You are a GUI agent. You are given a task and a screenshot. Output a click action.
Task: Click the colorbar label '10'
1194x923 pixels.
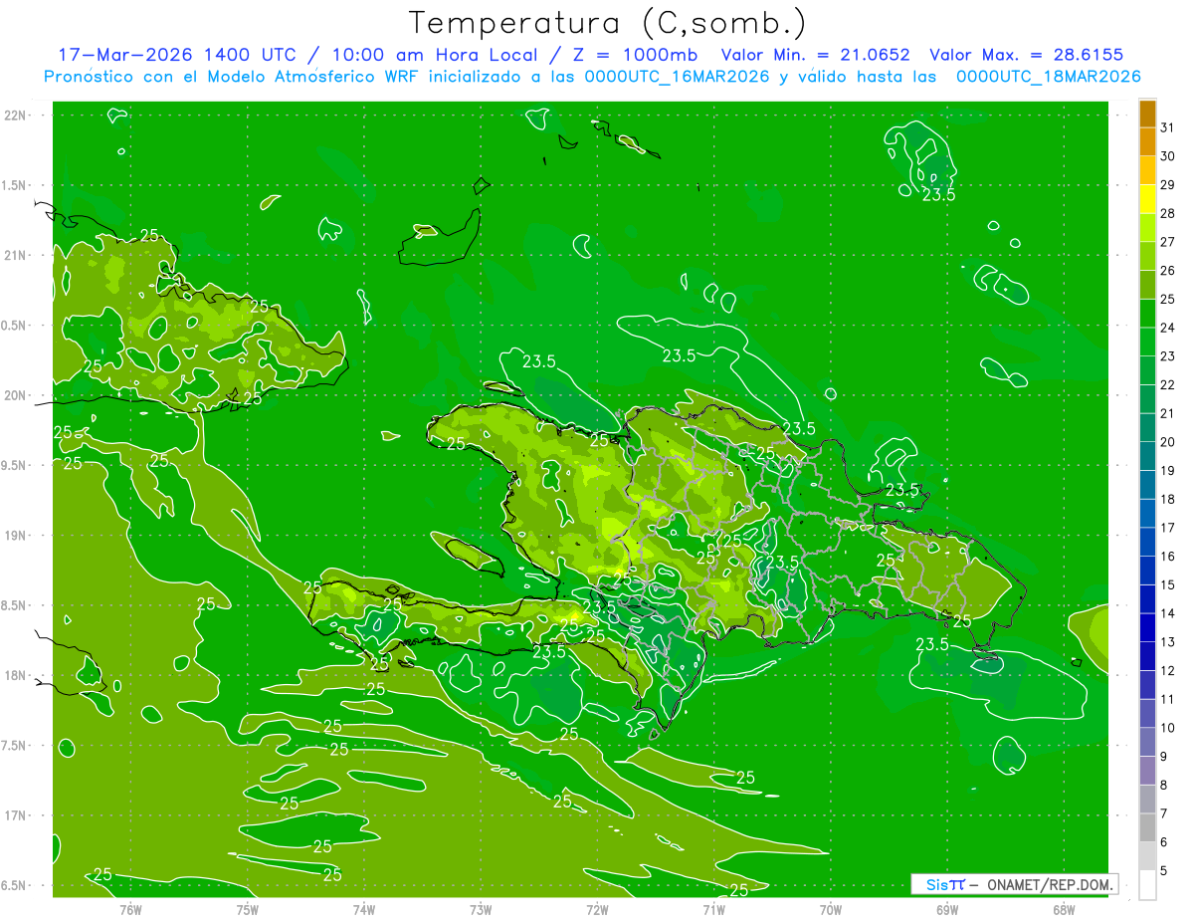(1168, 729)
